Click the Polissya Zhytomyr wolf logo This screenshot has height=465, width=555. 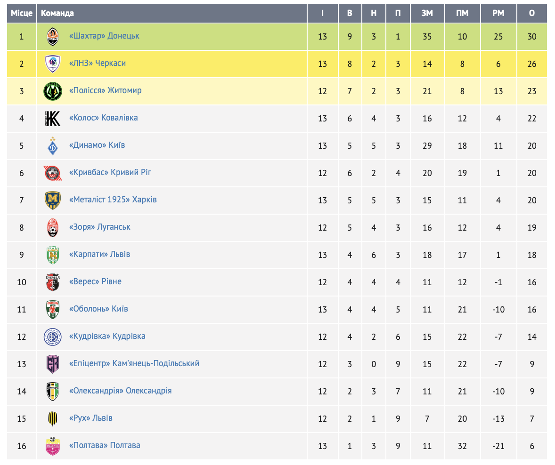52,91
